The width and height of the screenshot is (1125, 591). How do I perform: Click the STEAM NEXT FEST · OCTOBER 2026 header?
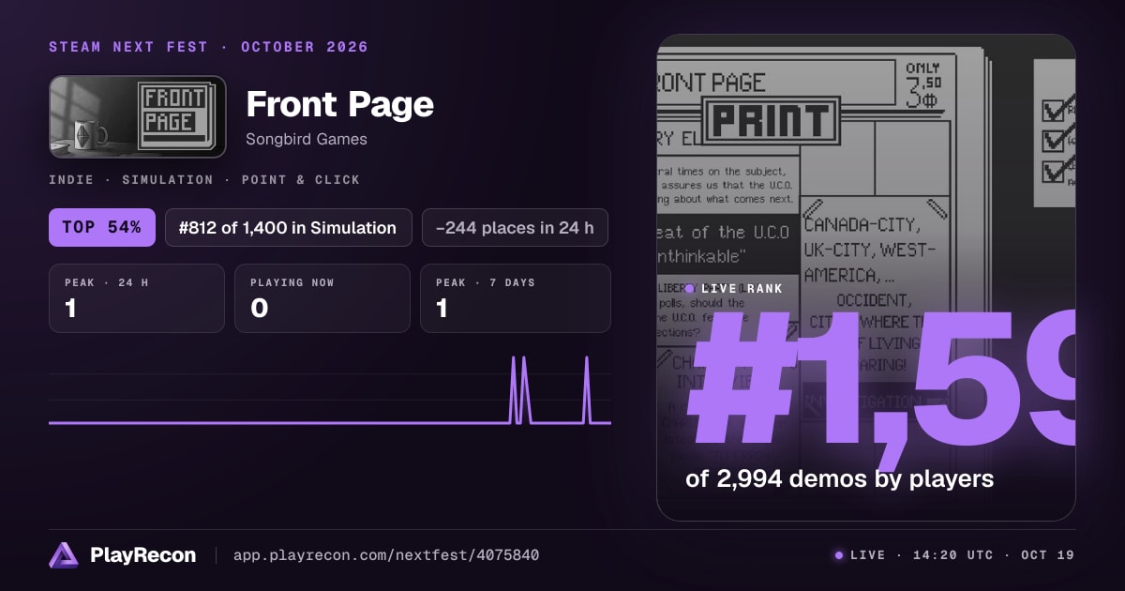pyautogui.click(x=208, y=47)
